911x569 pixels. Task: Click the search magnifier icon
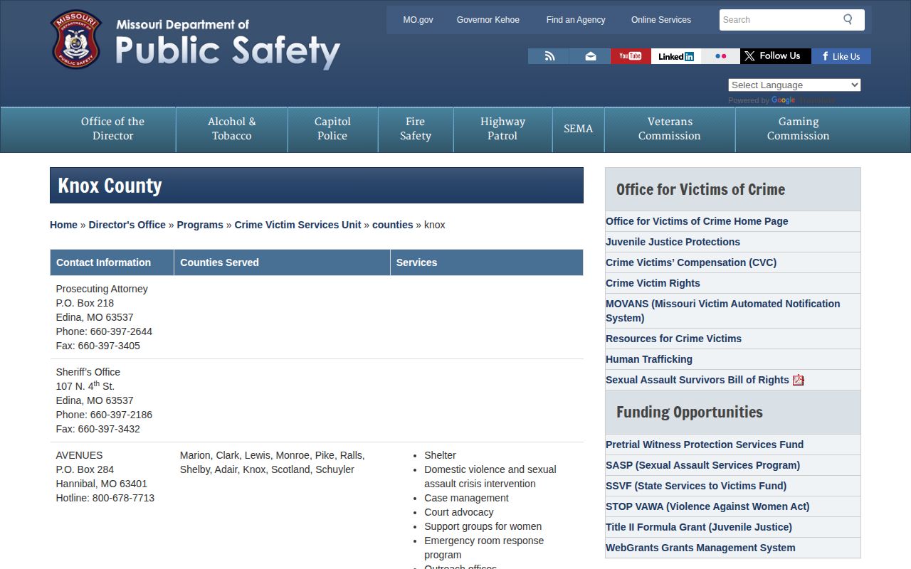[x=848, y=19]
